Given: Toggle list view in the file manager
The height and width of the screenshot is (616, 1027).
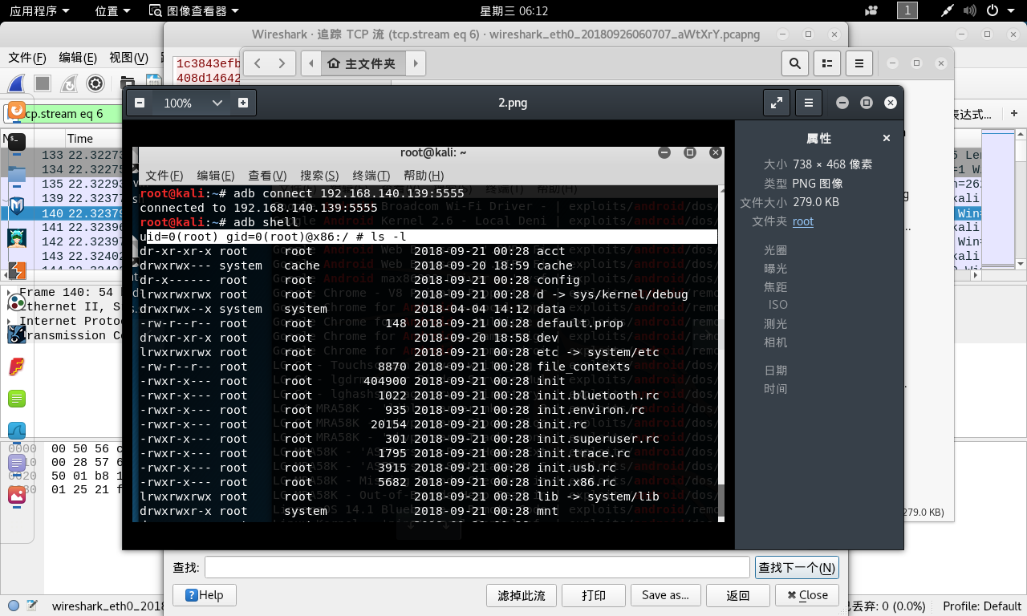Looking at the screenshot, I should 826,63.
